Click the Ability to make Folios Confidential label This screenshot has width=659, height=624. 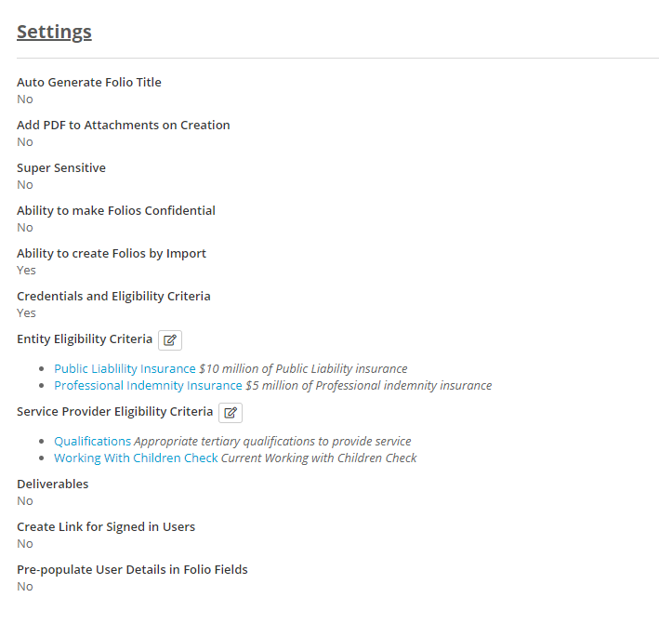(x=116, y=211)
